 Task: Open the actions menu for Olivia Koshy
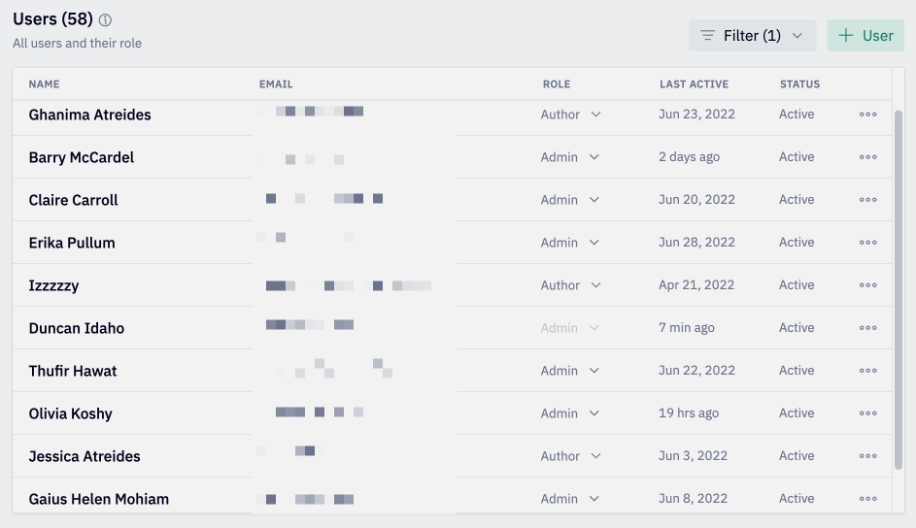coord(867,413)
